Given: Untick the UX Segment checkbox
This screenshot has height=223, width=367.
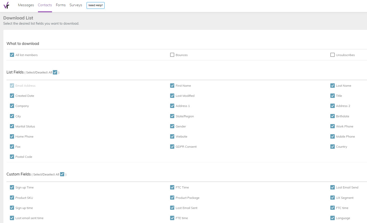Looking at the screenshot, I should (332, 198).
